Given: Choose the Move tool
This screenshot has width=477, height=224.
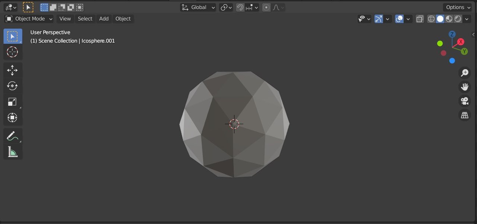Looking at the screenshot, I should pos(13,70).
